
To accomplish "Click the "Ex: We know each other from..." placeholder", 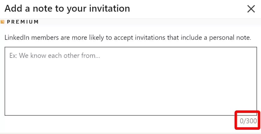I will (55, 56).
